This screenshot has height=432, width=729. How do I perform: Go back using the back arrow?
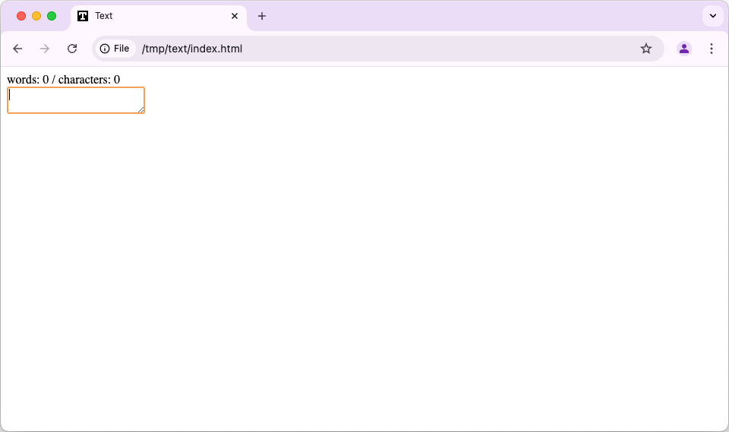[x=17, y=49]
